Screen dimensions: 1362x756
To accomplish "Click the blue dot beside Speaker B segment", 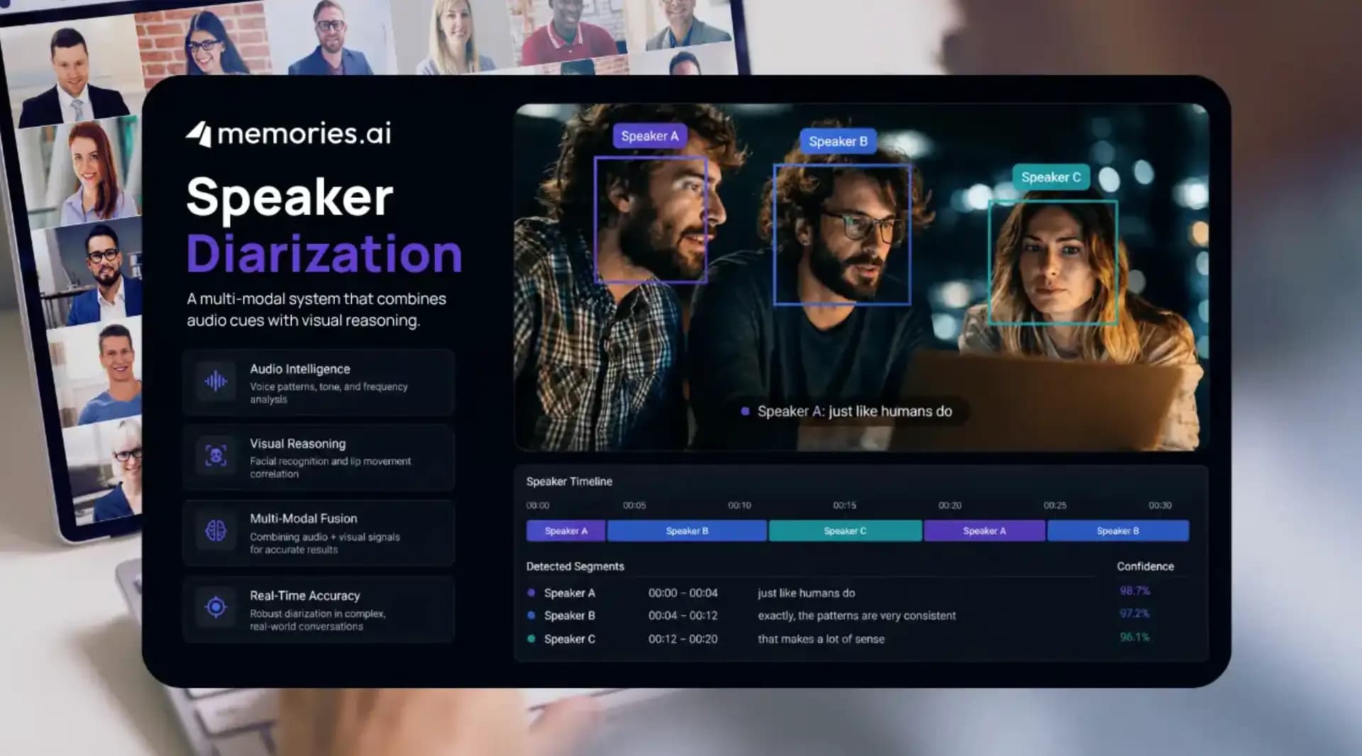I will 531,616.
